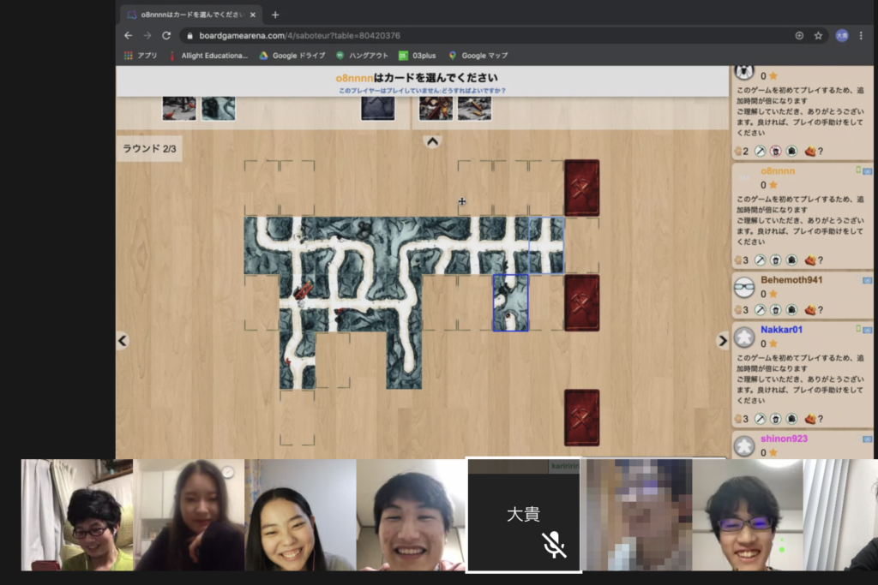Click Nakkar01's meeple avatar
This screenshot has height=585, width=878.
pos(744,337)
